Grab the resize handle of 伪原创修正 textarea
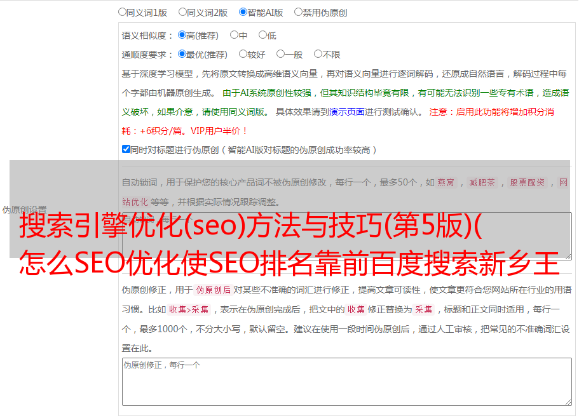 coord(568,402)
